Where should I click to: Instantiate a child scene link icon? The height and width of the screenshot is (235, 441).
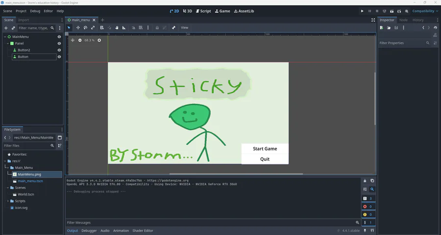point(13,28)
